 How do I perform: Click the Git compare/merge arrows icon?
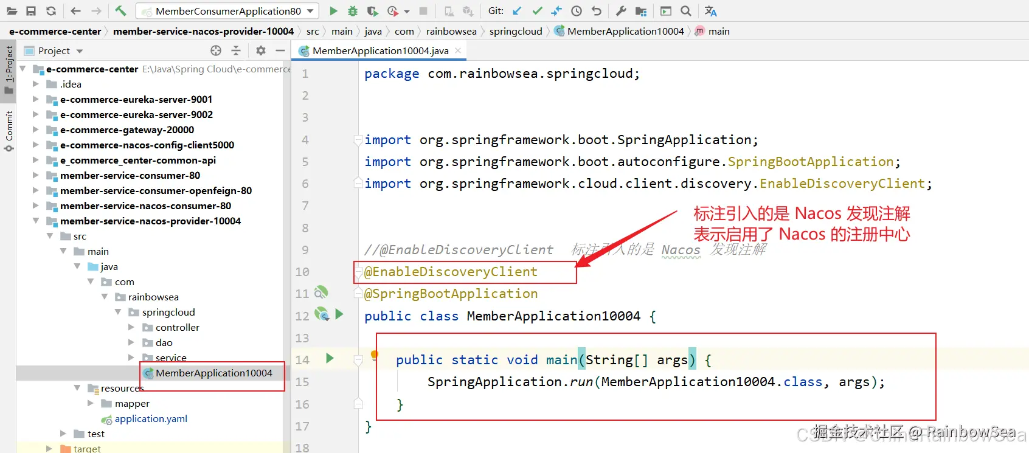click(x=556, y=11)
